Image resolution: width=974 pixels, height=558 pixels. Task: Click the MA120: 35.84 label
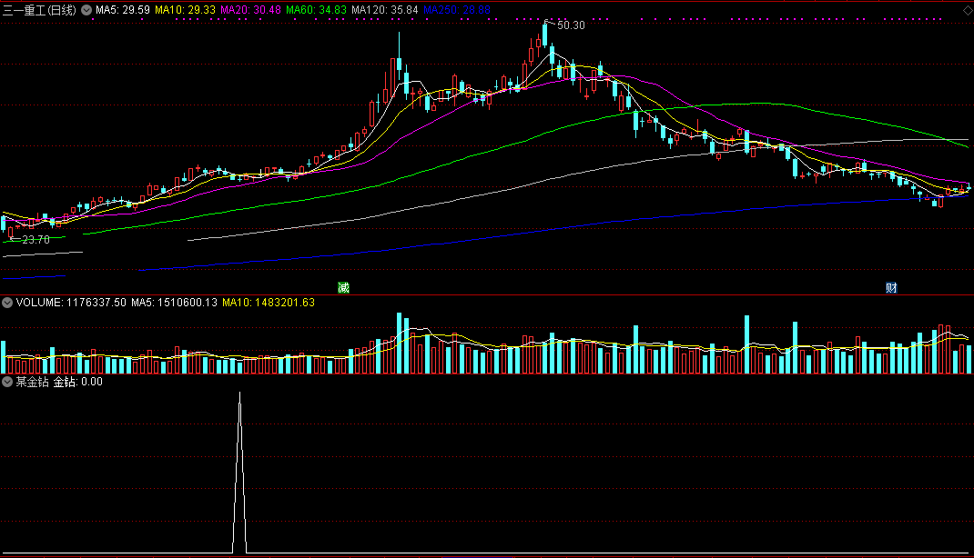[384, 10]
